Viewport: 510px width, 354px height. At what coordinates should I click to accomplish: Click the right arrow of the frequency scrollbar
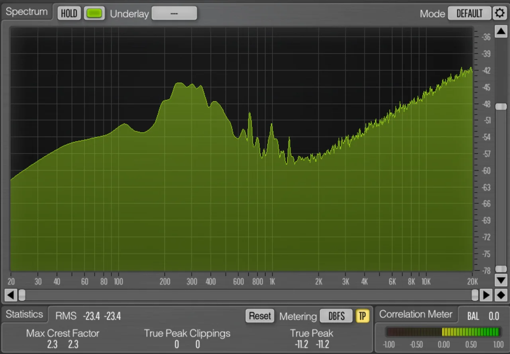click(486, 295)
